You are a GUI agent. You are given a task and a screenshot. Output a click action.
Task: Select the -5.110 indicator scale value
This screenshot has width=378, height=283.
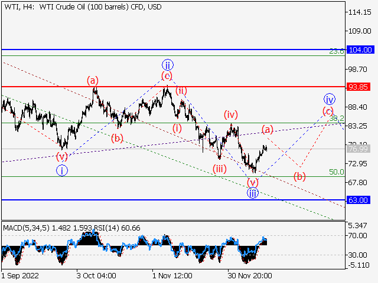coord(359,265)
